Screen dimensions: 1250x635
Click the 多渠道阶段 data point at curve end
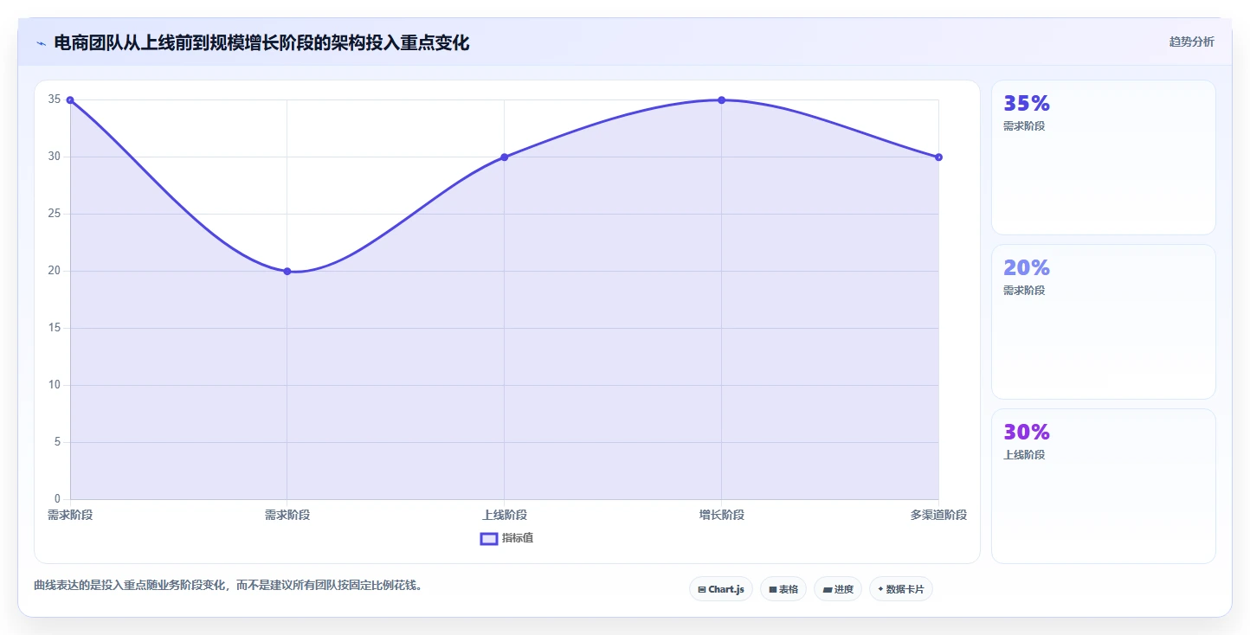(938, 157)
